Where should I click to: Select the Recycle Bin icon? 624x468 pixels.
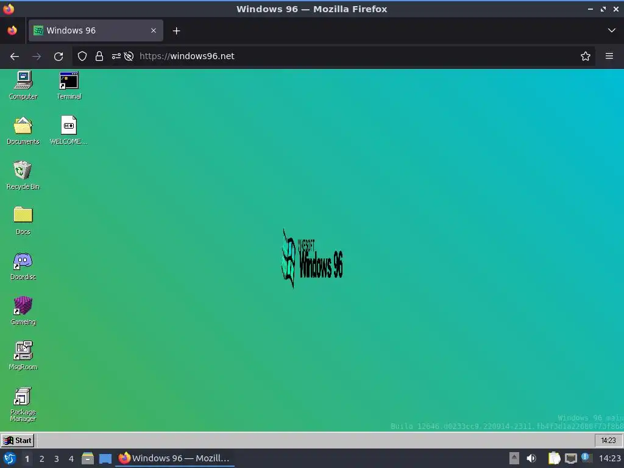pyautogui.click(x=23, y=175)
